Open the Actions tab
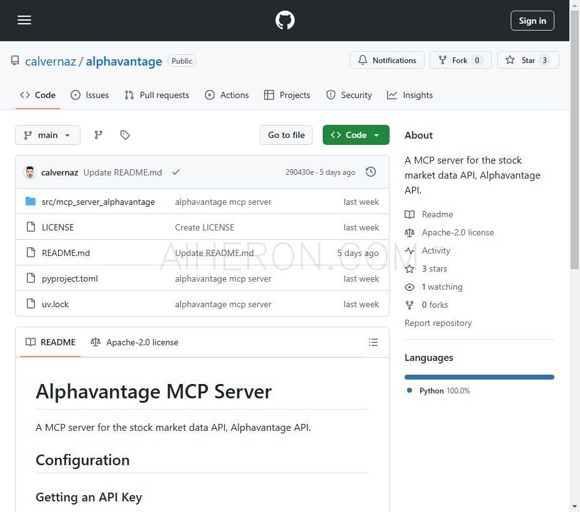Screen dimensions: 580x512 pos(227,95)
